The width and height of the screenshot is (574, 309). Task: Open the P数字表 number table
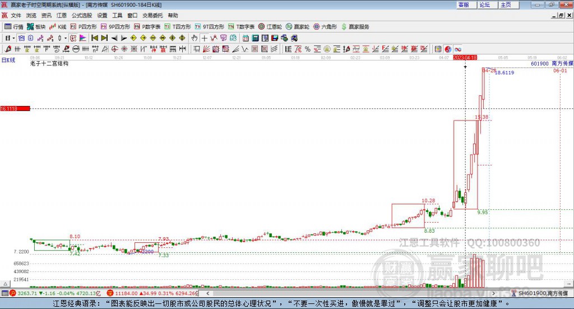click(147, 27)
